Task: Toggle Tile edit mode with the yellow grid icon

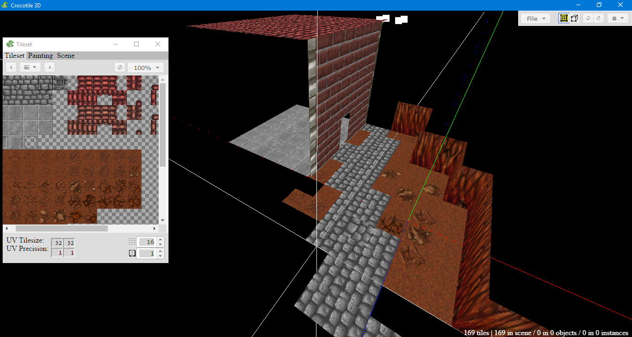Action: [x=564, y=18]
